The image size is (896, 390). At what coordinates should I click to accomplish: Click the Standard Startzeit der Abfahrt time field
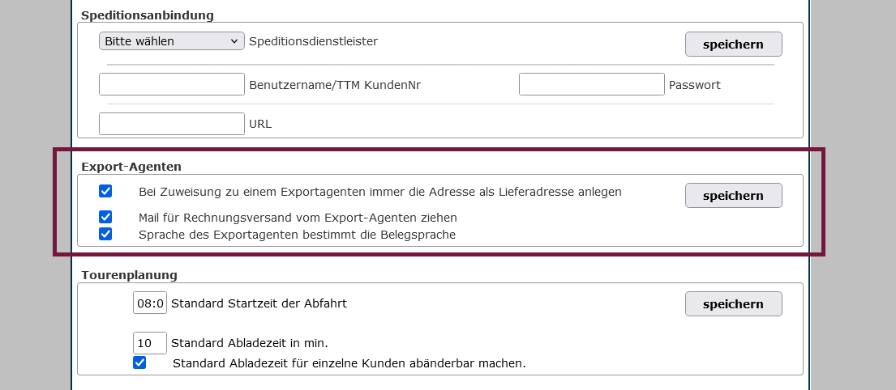pos(150,303)
